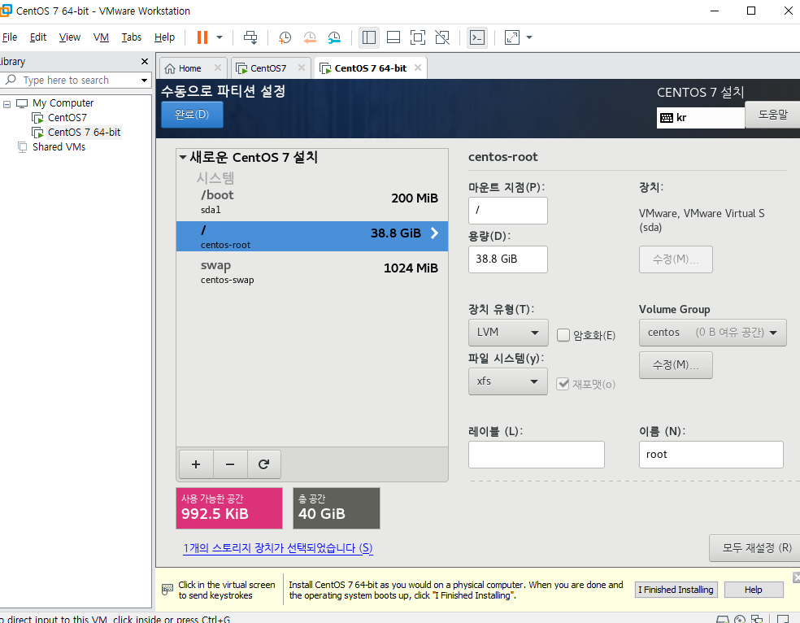Open the xfs file system dropdown
The image size is (800, 623).
(507, 381)
